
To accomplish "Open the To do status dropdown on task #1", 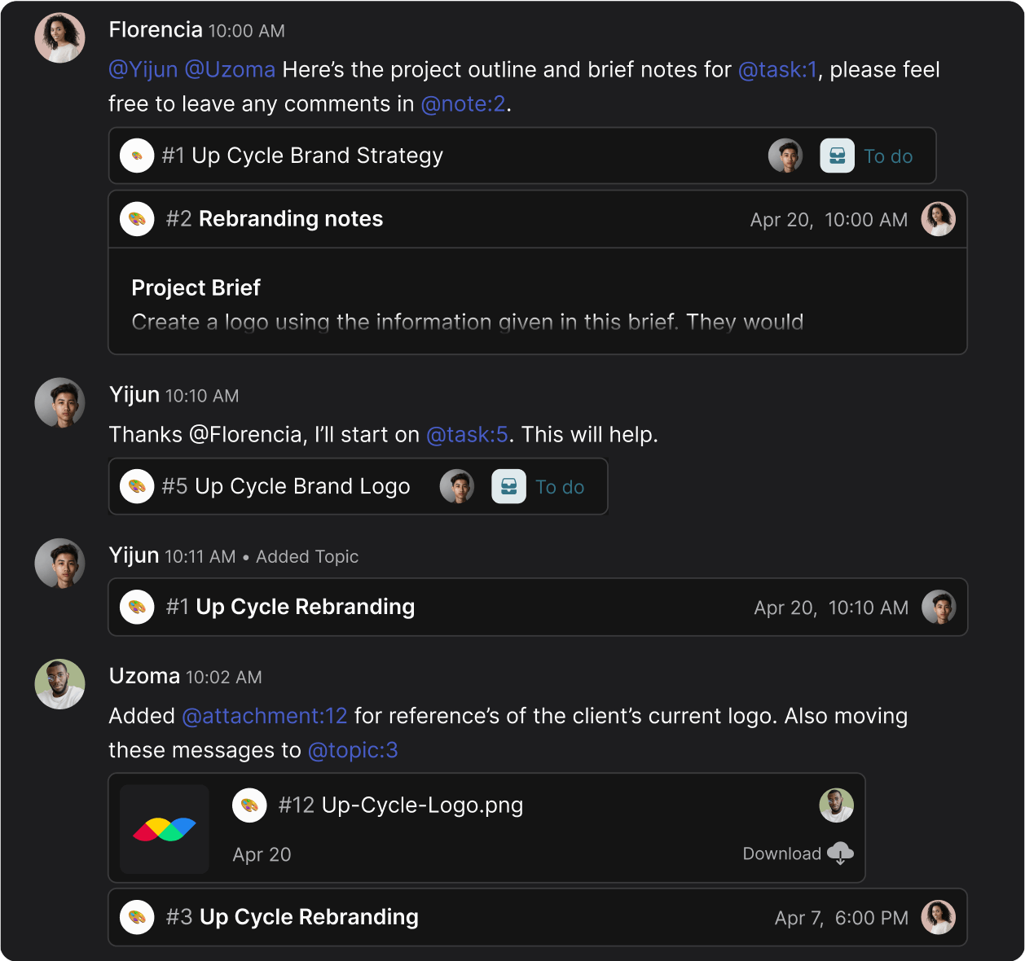I will [888, 156].
